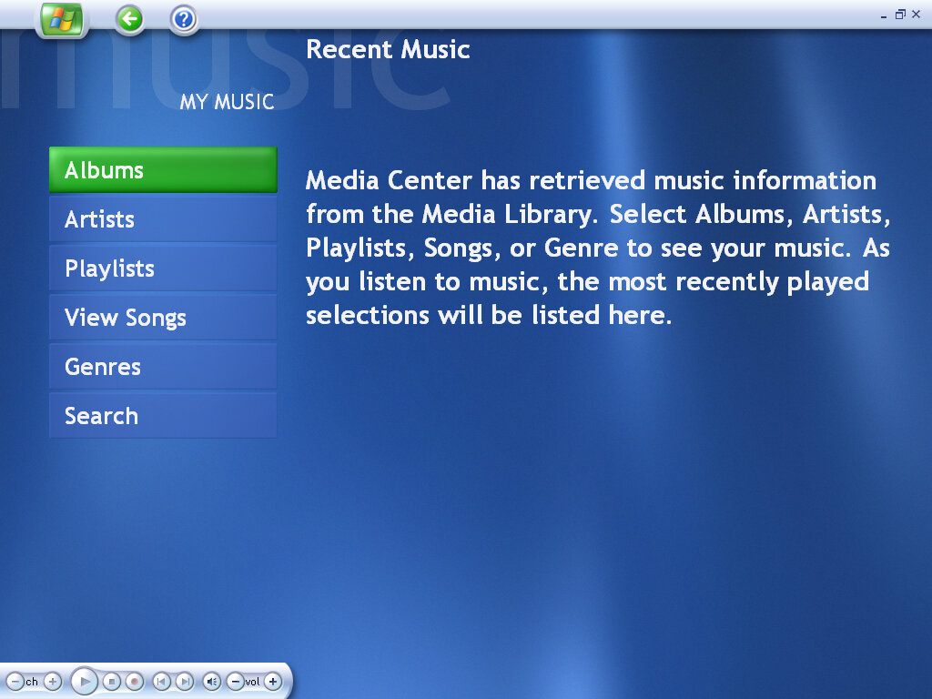Image resolution: width=932 pixels, height=699 pixels.
Task: Click the red Record icon
Action: click(135, 682)
